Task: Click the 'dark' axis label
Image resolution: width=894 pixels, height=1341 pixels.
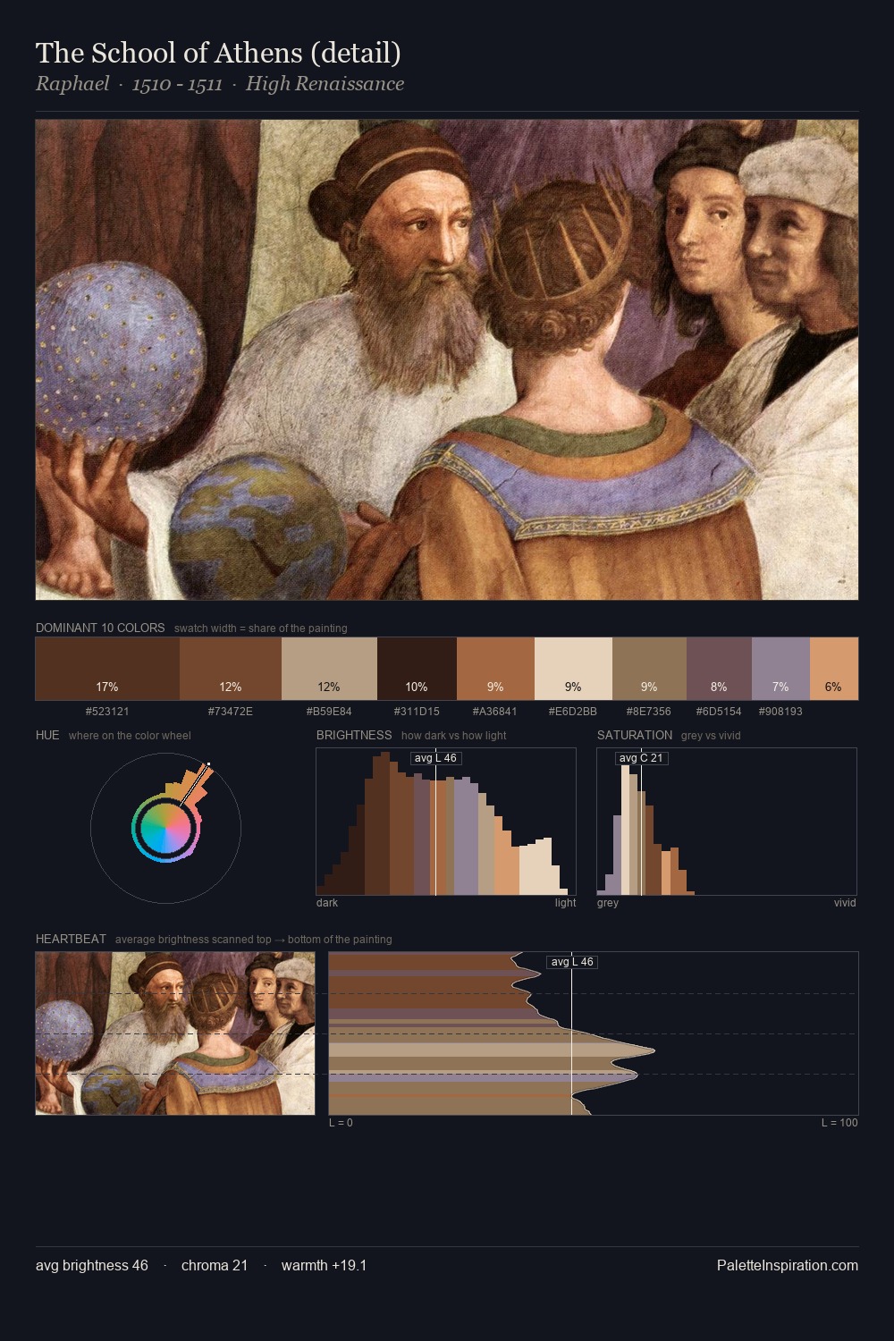Action: point(327,903)
